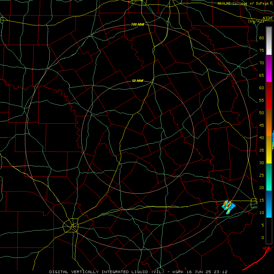Click the VIL storm cell echo
Screen dimensions: 274x274
coord(229,207)
